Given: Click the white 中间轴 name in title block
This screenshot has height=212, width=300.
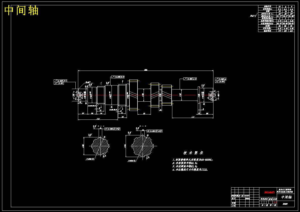Looking at the screenshot, I should pyautogui.click(x=286, y=197).
